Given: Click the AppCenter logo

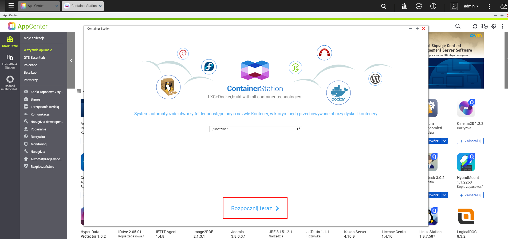Looking at the screenshot, I should coord(28,26).
